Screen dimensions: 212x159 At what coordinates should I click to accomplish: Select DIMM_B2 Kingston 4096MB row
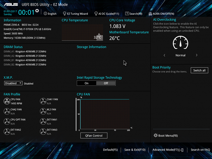(x=25, y=64)
